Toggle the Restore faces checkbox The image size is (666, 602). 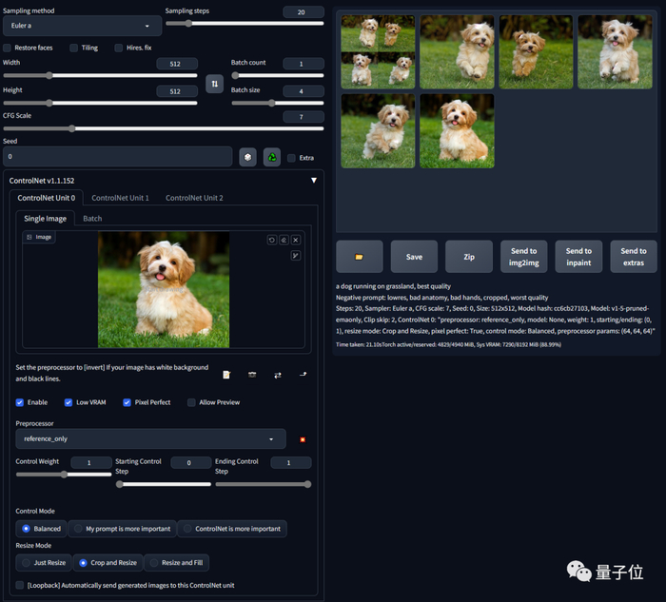click(x=8, y=48)
